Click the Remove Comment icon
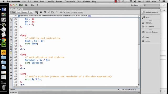 coord(11,60)
